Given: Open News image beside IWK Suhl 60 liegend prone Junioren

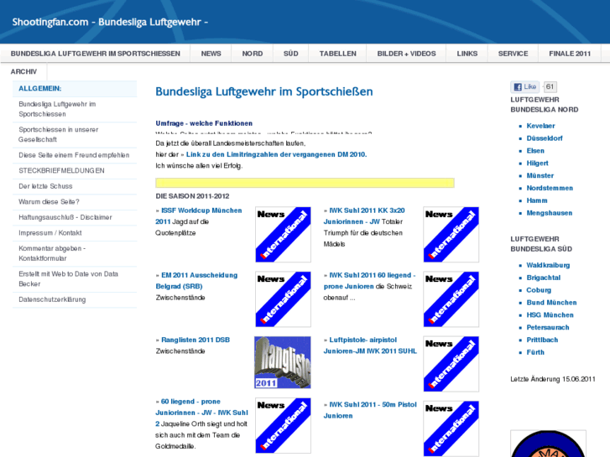Looking at the screenshot, I should click(x=451, y=299).
